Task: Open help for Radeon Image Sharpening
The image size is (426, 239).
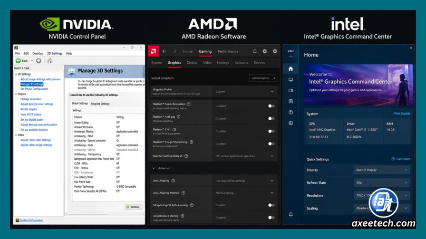Action: pyautogui.click(x=191, y=142)
